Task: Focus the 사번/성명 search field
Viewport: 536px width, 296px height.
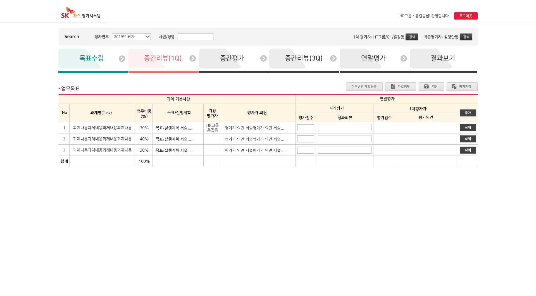Action: point(195,37)
